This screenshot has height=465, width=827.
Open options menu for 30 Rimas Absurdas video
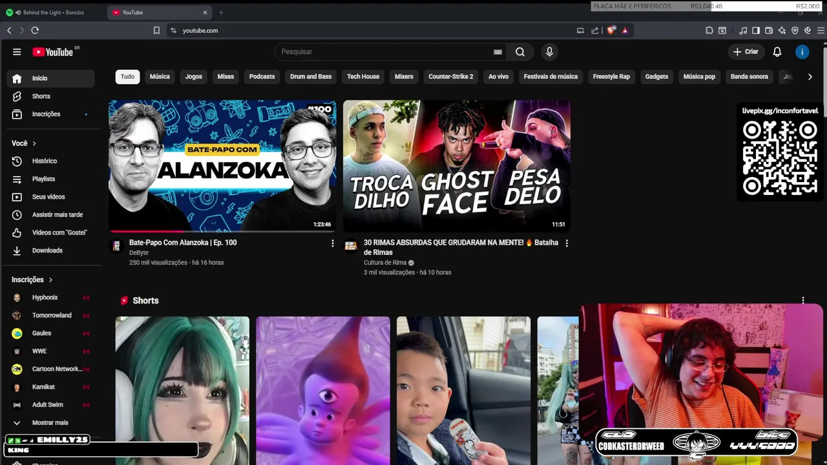tap(567, 243)
